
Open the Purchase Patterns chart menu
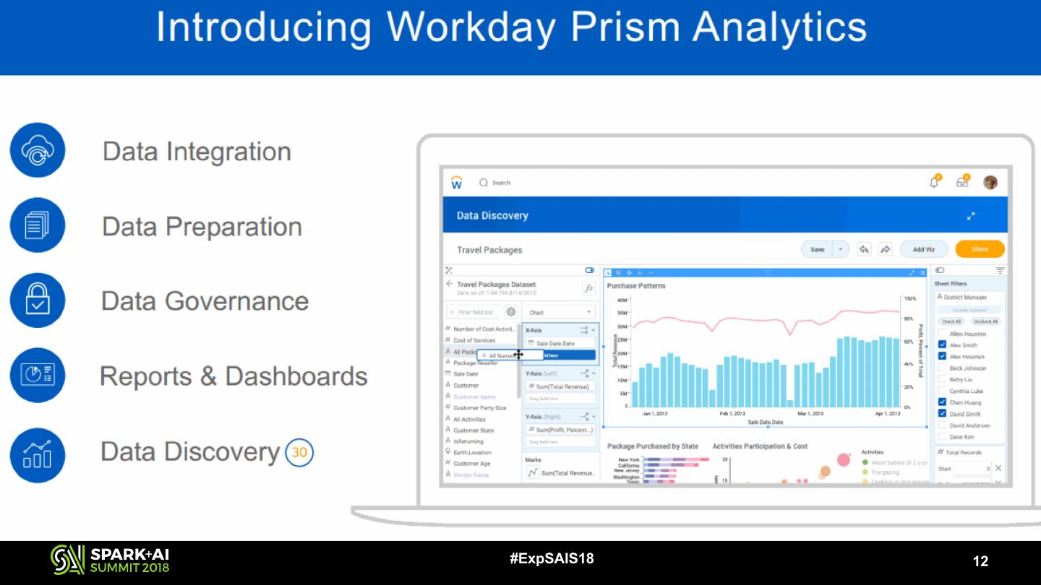click(922, 272)
